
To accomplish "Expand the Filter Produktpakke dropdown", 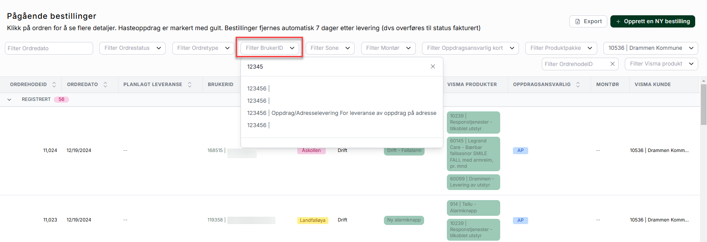I will 561,48.
